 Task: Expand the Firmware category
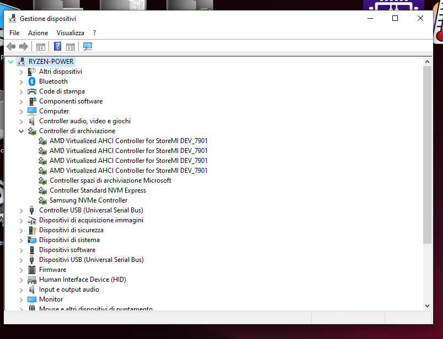[21, 270]
